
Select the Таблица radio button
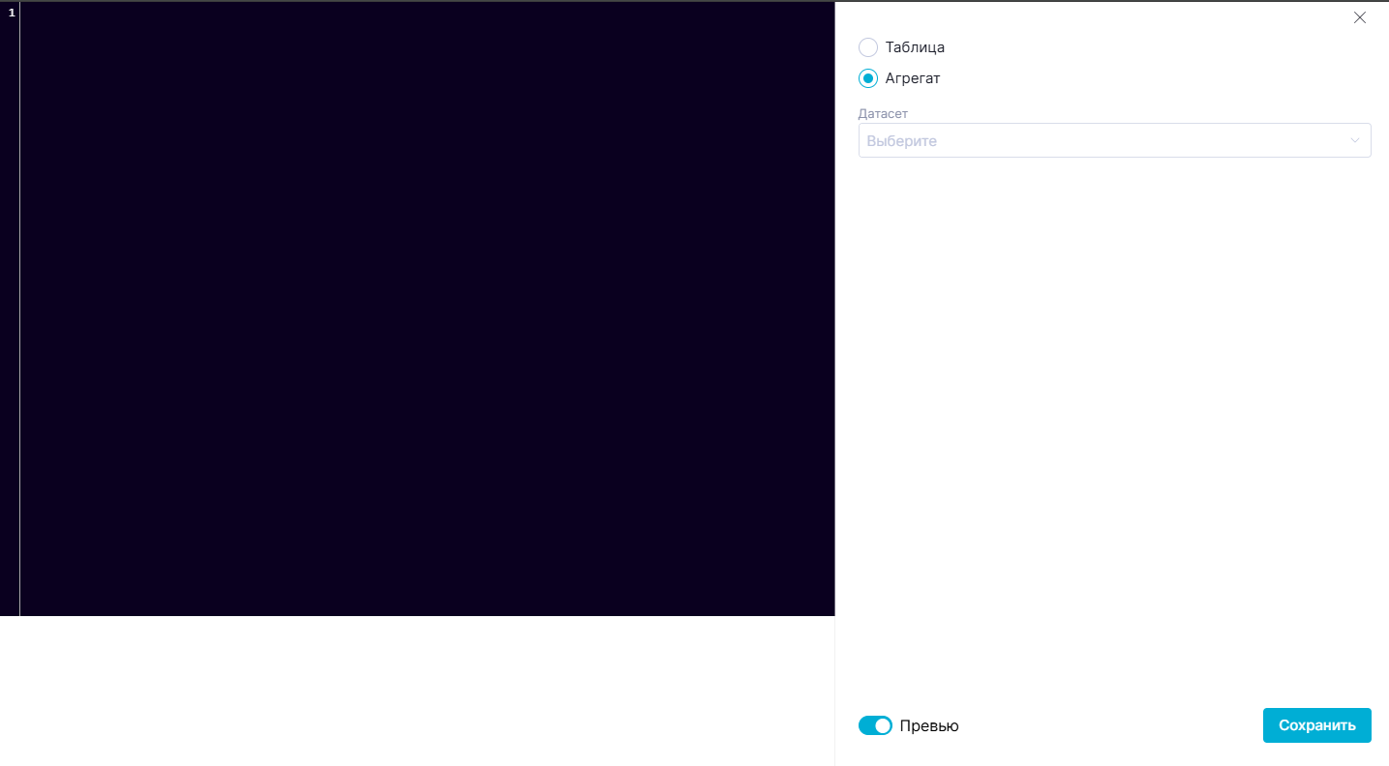pos(868,47)
